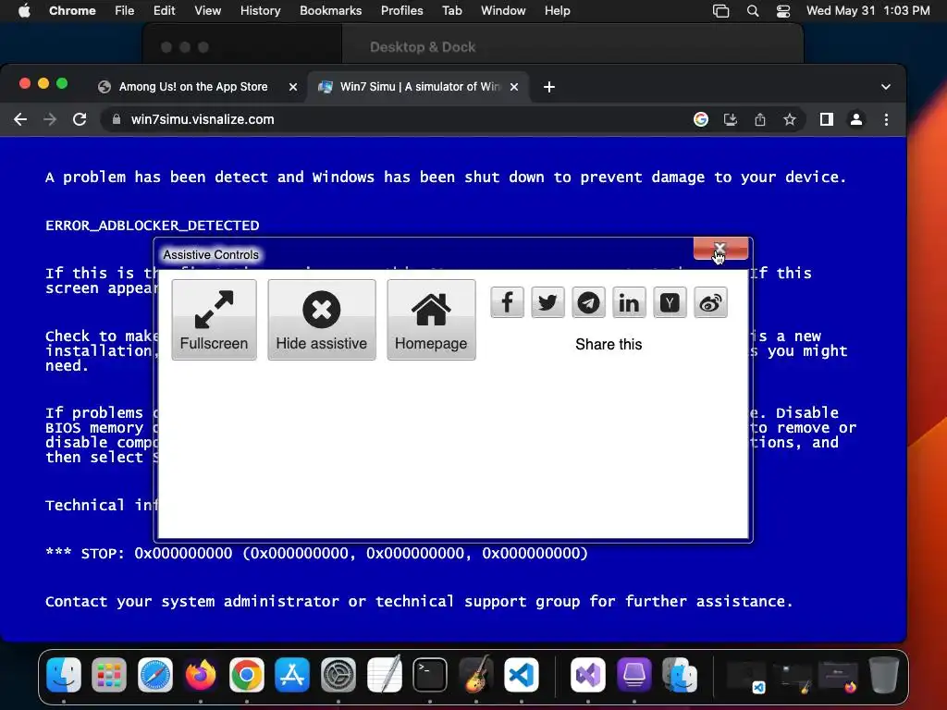Open App Store from the Dock
This screenshot has width=947, height=710.
292,674
